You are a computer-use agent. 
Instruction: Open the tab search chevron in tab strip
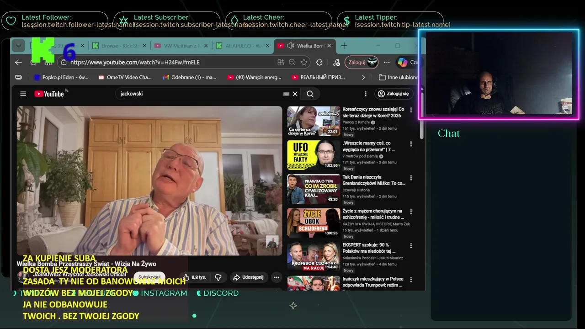[x=18, y=46]
